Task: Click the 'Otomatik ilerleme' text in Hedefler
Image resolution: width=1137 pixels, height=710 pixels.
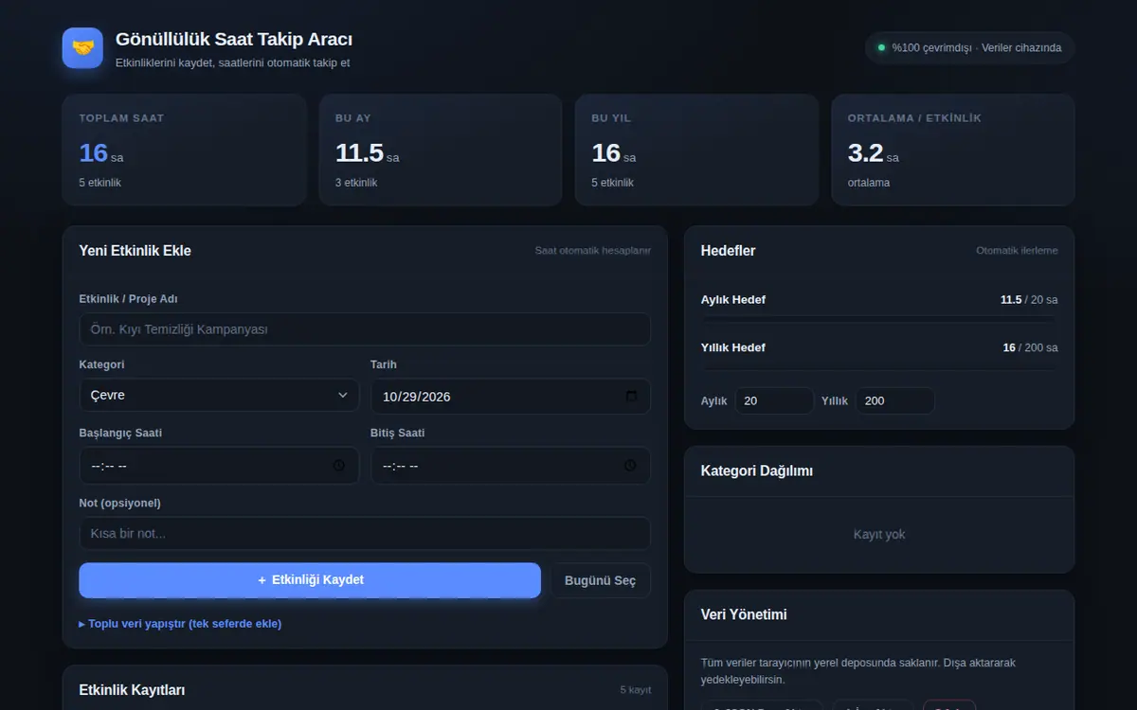Action: 1017,251
